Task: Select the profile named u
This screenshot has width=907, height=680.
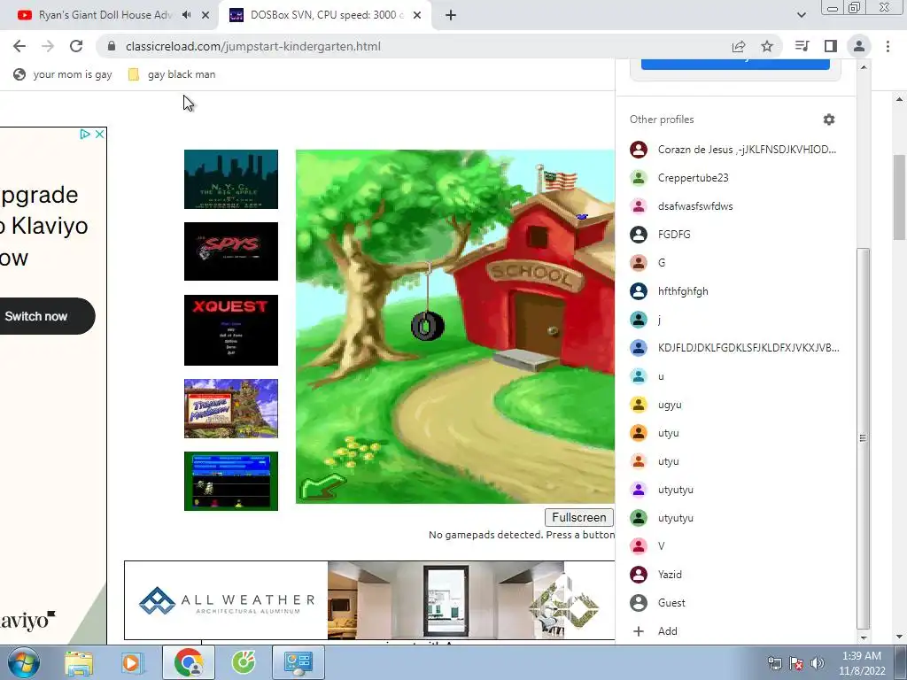Action: coord(735,375)
